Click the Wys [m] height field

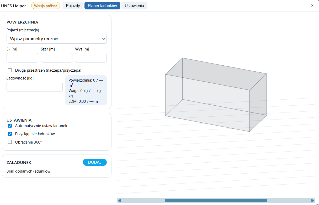click(x=91, y=58)
